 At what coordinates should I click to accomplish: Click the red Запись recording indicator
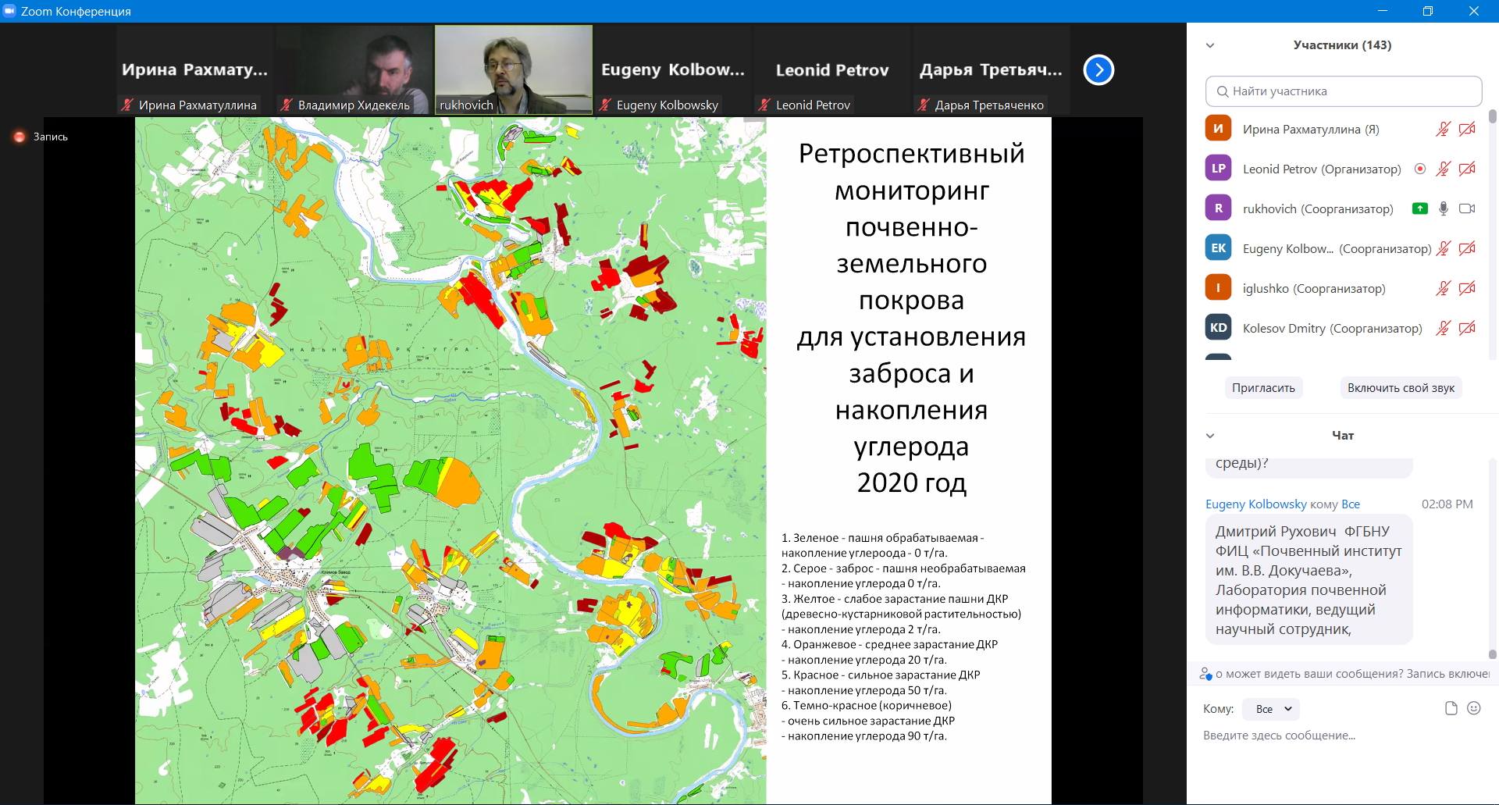(20, 137)
